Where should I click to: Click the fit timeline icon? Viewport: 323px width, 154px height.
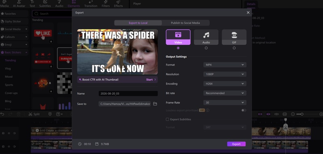(285, 114)
